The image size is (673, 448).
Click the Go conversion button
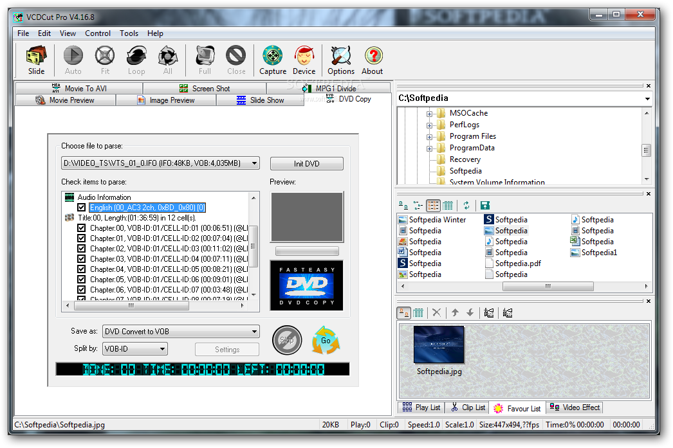[x=326, y=341]
